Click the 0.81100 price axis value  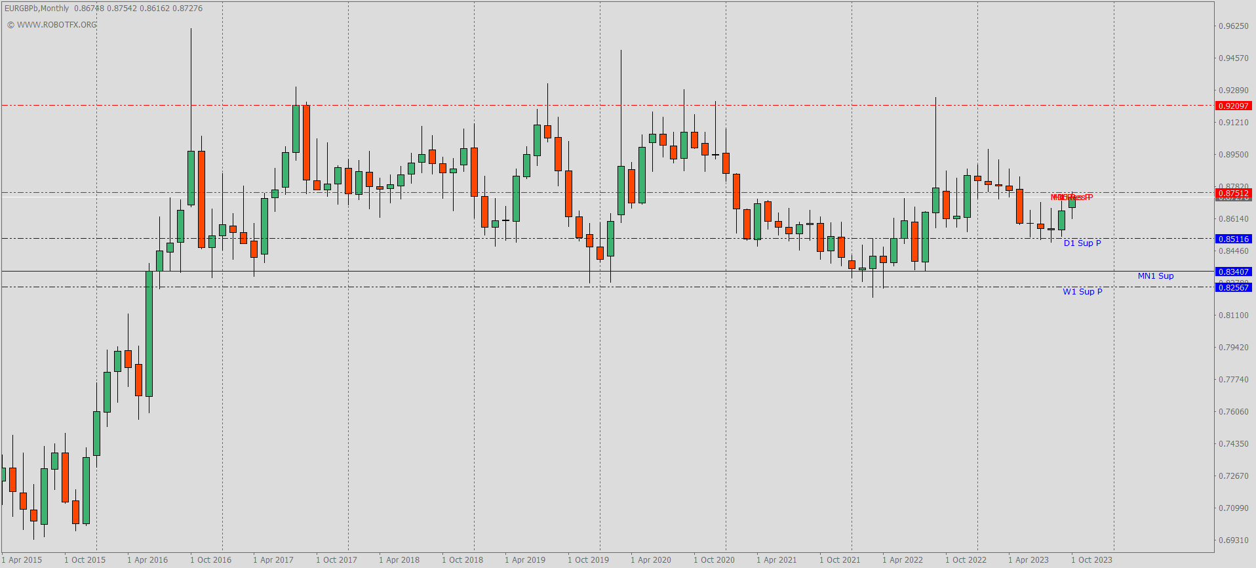click(x=1234, y=315)
